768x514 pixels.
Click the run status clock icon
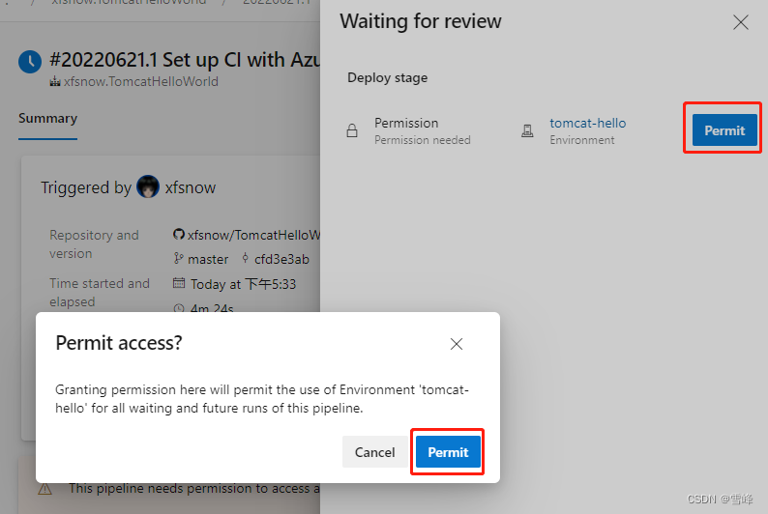point(30,62)
